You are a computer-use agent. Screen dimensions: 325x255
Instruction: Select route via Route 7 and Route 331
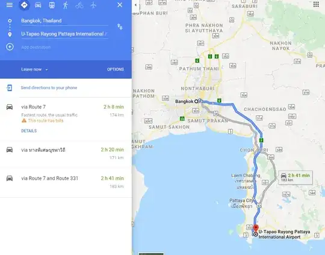[x=66, y=182]
